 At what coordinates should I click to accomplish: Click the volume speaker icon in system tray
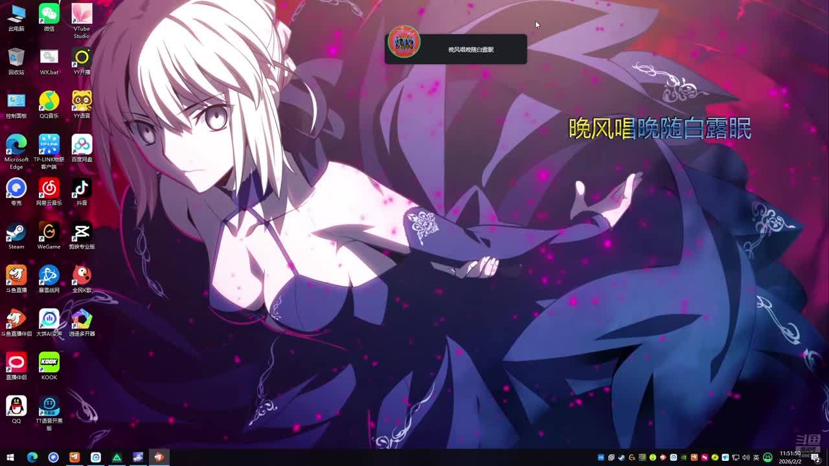746,458
